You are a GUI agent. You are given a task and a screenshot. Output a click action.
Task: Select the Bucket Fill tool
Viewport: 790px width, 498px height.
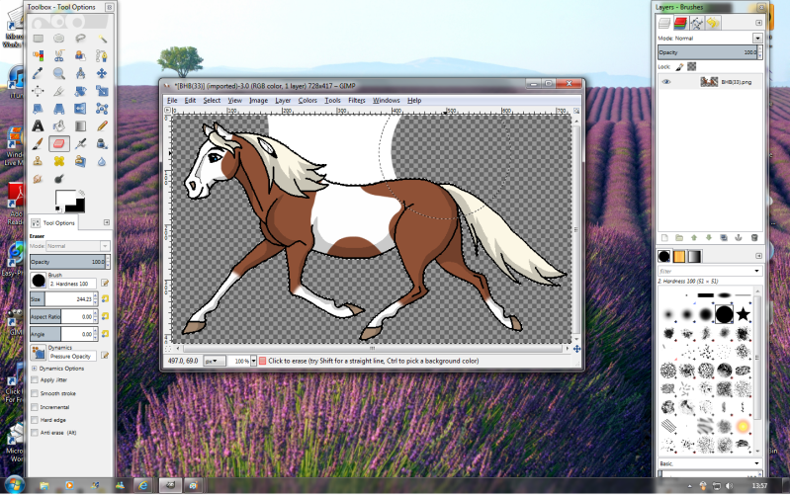(59, 125)
